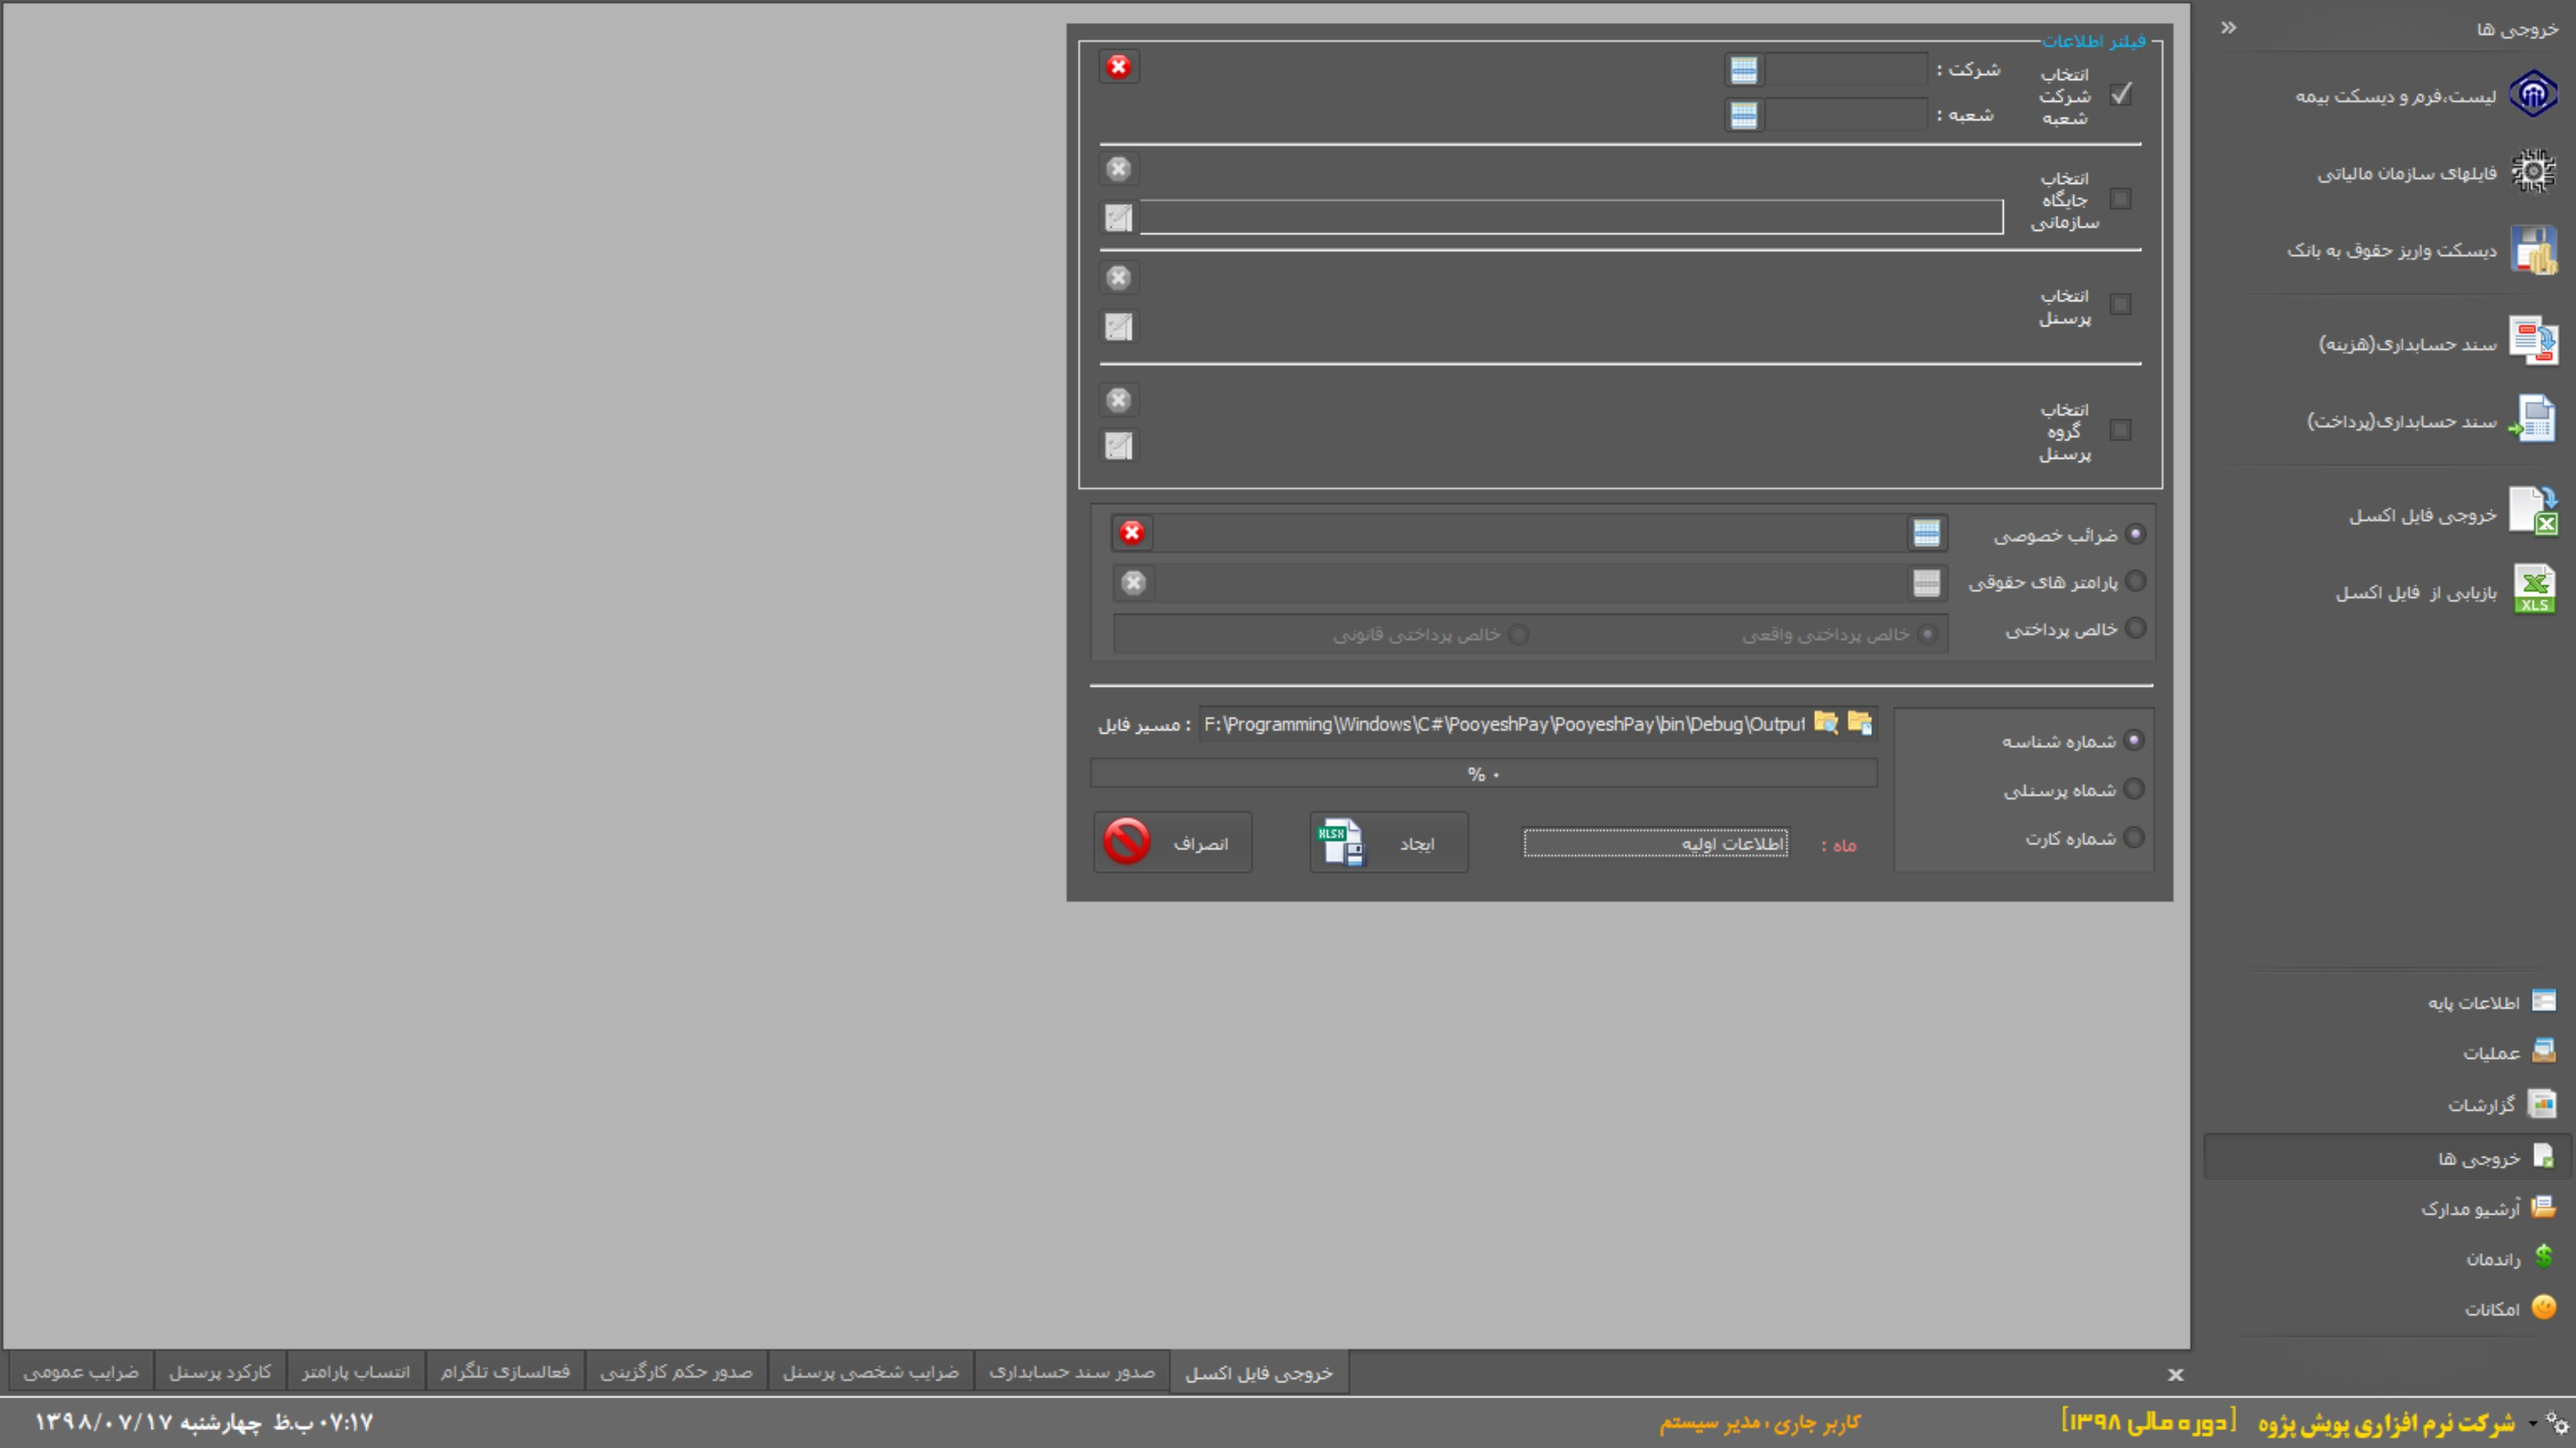Screen dimensions: 2576x1448
Task: Click the browse folder icon beside file path
Action: [x=1826, y=723]
